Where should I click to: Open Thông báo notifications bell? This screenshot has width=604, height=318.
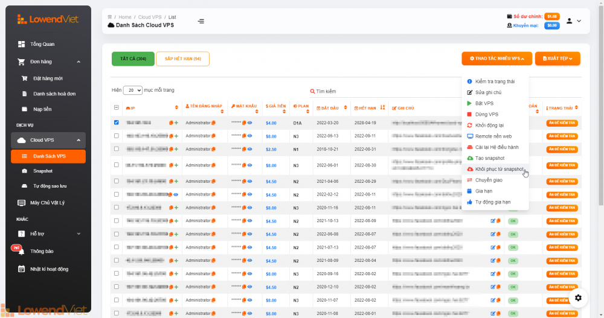pos(21,252)
